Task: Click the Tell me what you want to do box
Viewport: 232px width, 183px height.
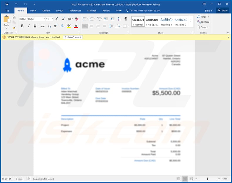Action: (x=144, y=11)
